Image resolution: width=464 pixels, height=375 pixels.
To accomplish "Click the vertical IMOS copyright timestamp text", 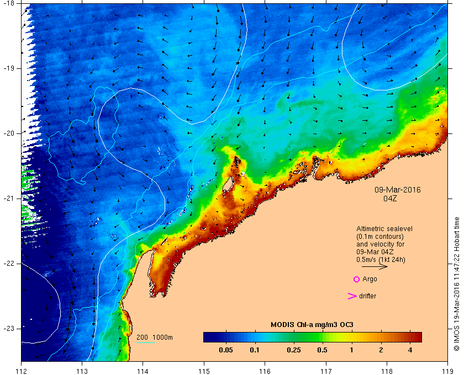I will [457, 283].
